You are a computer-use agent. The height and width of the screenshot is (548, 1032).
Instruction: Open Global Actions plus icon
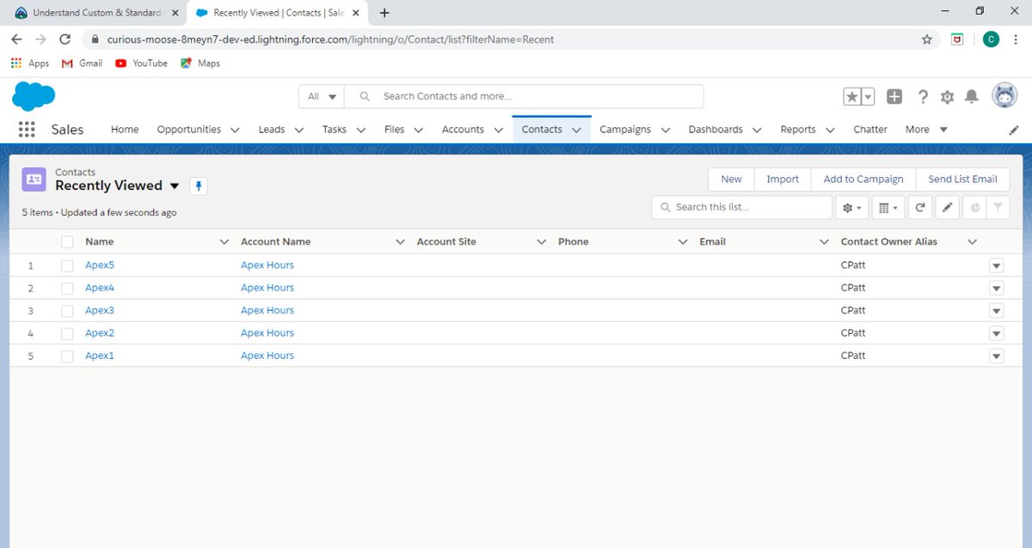click(894, 97)
